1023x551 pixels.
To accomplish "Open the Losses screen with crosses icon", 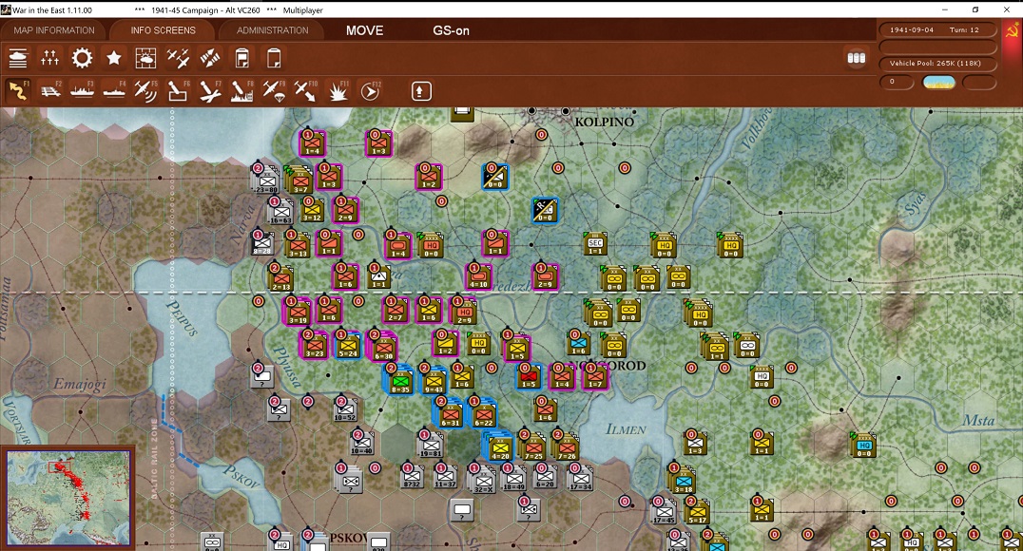I will 49,59.
